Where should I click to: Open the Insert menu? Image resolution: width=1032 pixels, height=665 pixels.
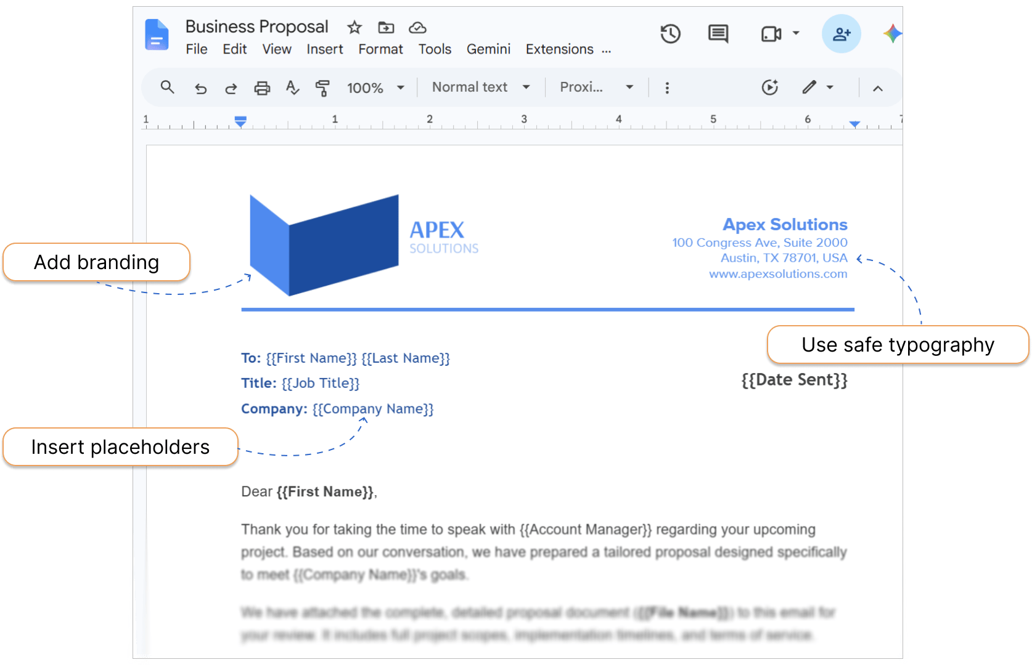coord(325,49)
